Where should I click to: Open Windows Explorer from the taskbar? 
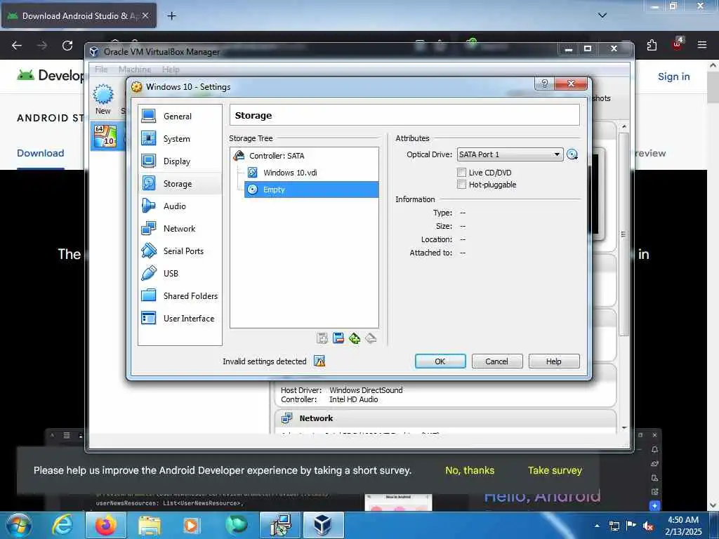[x=150, y=525]
